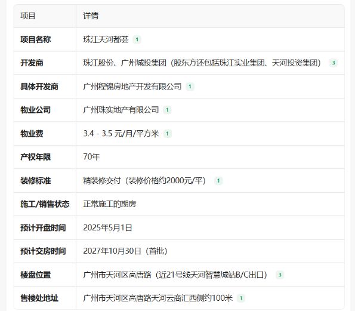Select the fee value 3.4 - 3.5 元/月/平方米
The width and height of the screenshot is (355, 311).
pos(121,134)
